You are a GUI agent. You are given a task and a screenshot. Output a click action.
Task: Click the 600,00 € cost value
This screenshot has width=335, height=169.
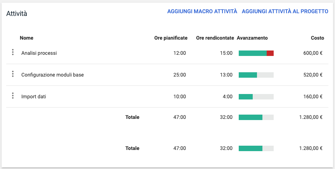[x=313, y=53]
